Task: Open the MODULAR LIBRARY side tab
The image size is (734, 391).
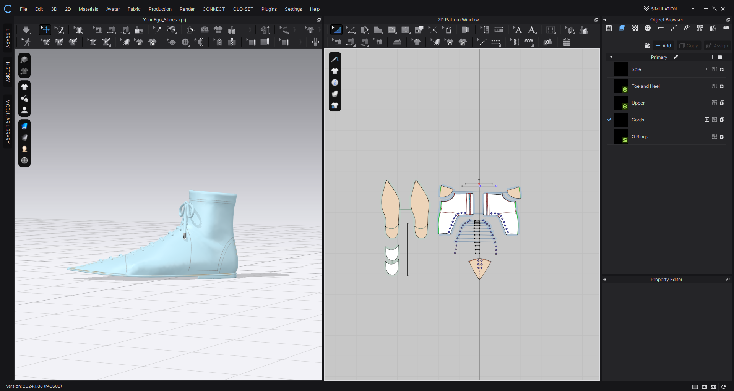Action: pos(8,121)
